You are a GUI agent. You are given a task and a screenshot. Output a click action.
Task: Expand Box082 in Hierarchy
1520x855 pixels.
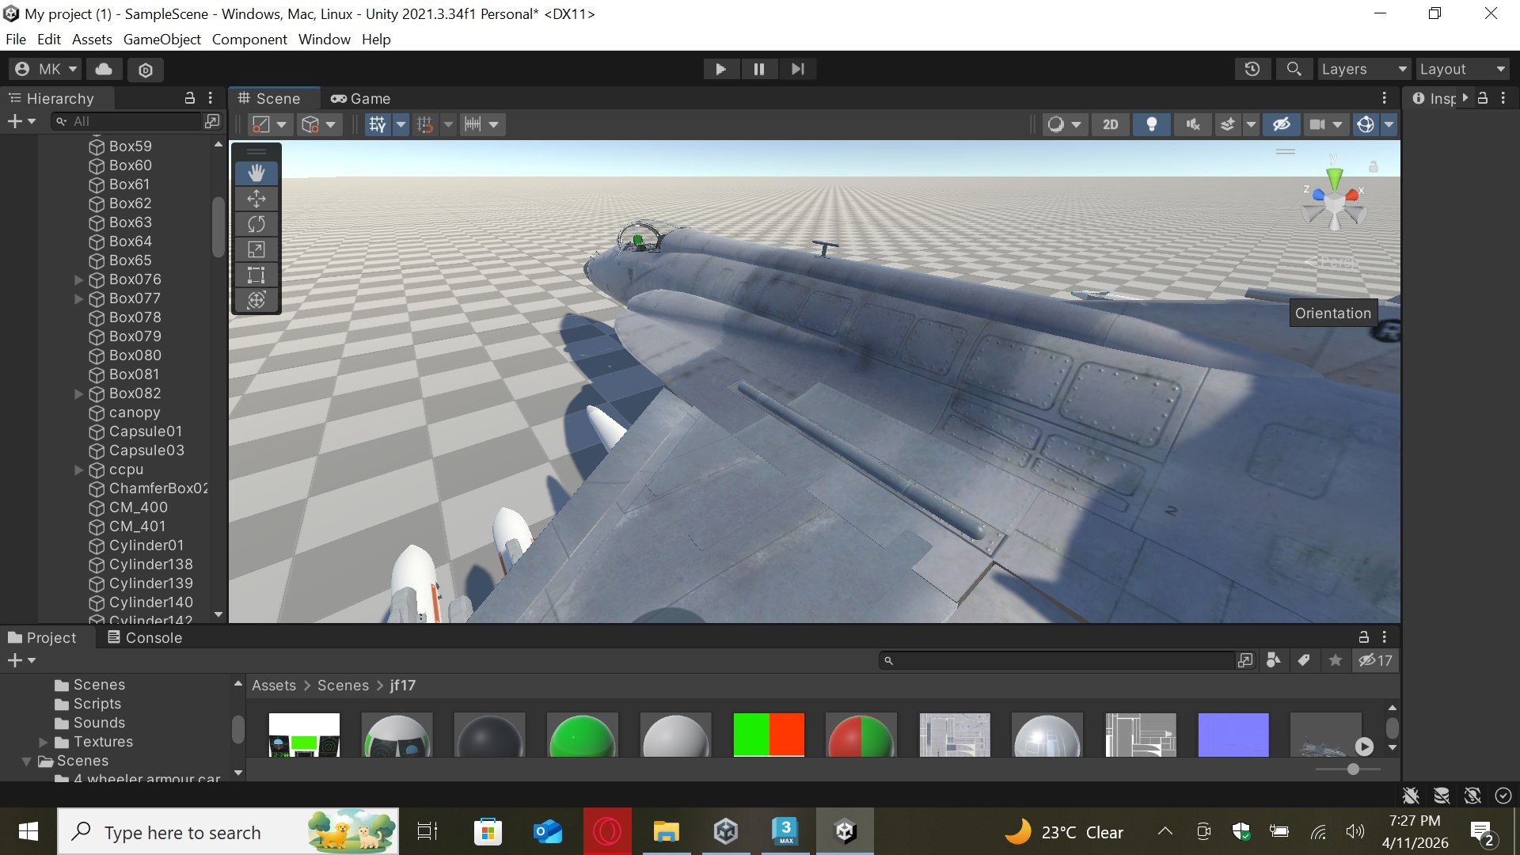click(x=78, y=393)
